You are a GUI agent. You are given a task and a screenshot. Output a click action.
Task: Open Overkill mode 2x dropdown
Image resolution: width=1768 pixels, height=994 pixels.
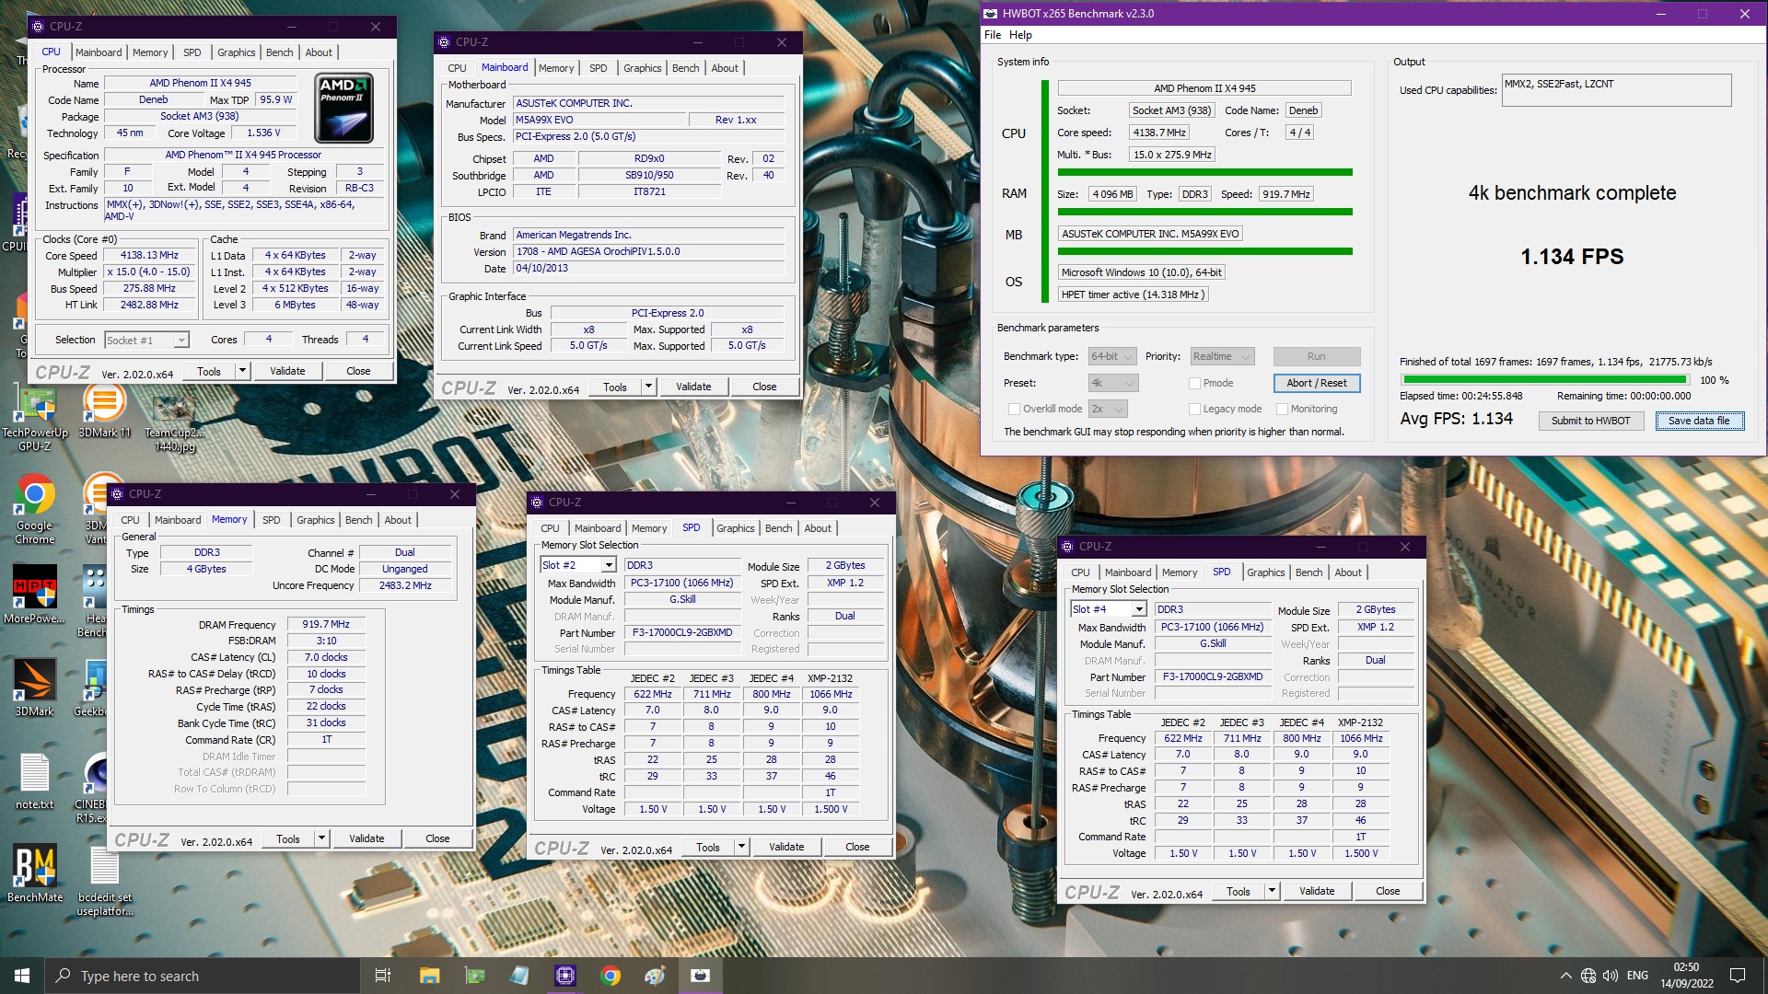tap(1108, 409)
